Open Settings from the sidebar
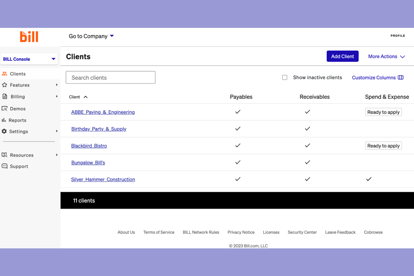The width and height of the screenshot is (414, 276). coord(19,131)
